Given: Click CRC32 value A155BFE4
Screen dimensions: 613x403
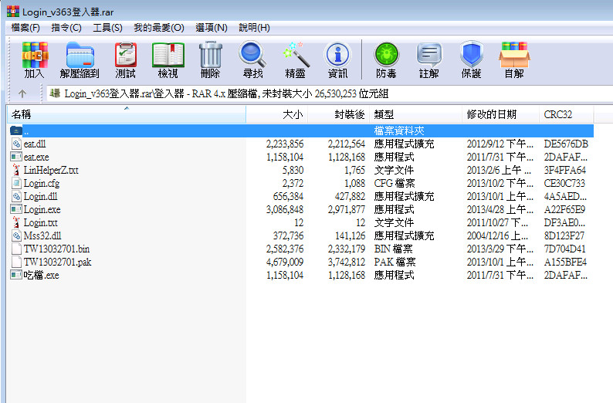Looking at the screenshot, I should point(565,262).
